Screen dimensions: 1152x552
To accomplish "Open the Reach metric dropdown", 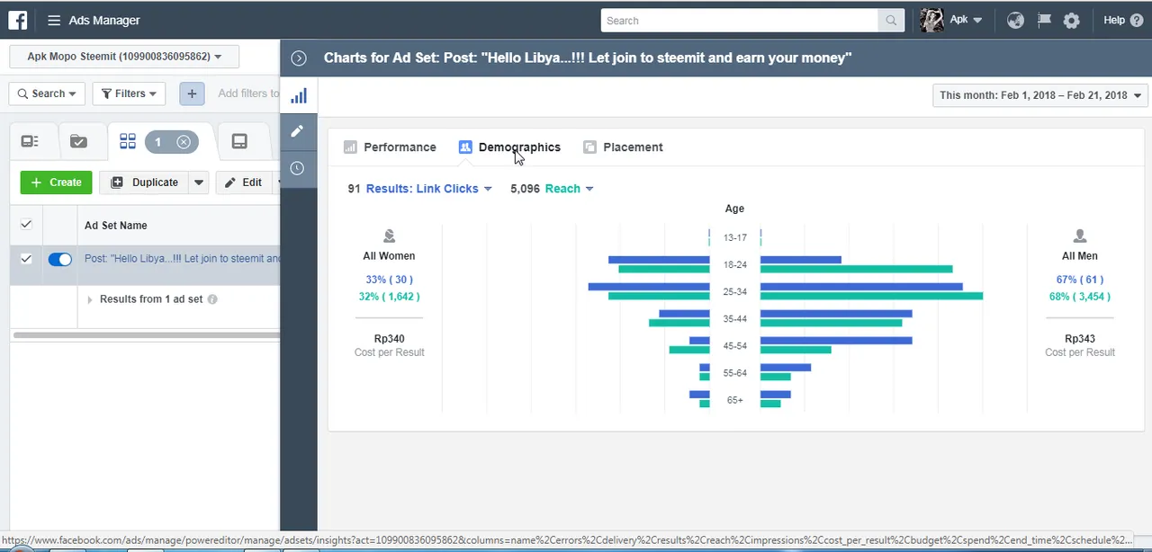I will 570,189.
